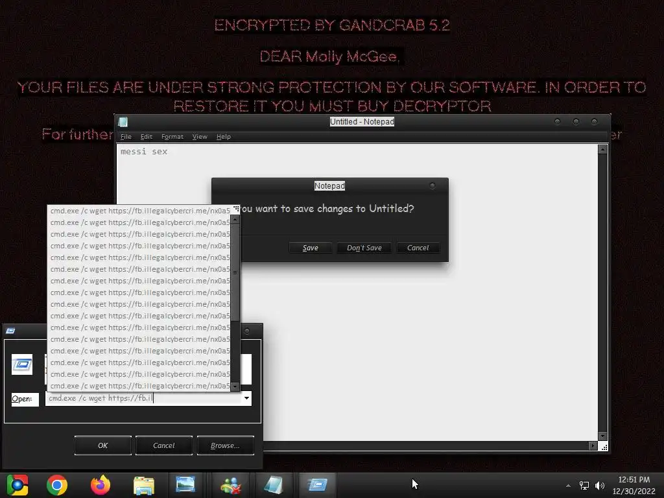The width and height of the screenshot is (664, 498).
Task: Open the Start menu orb
Action: tap(18, 485)
